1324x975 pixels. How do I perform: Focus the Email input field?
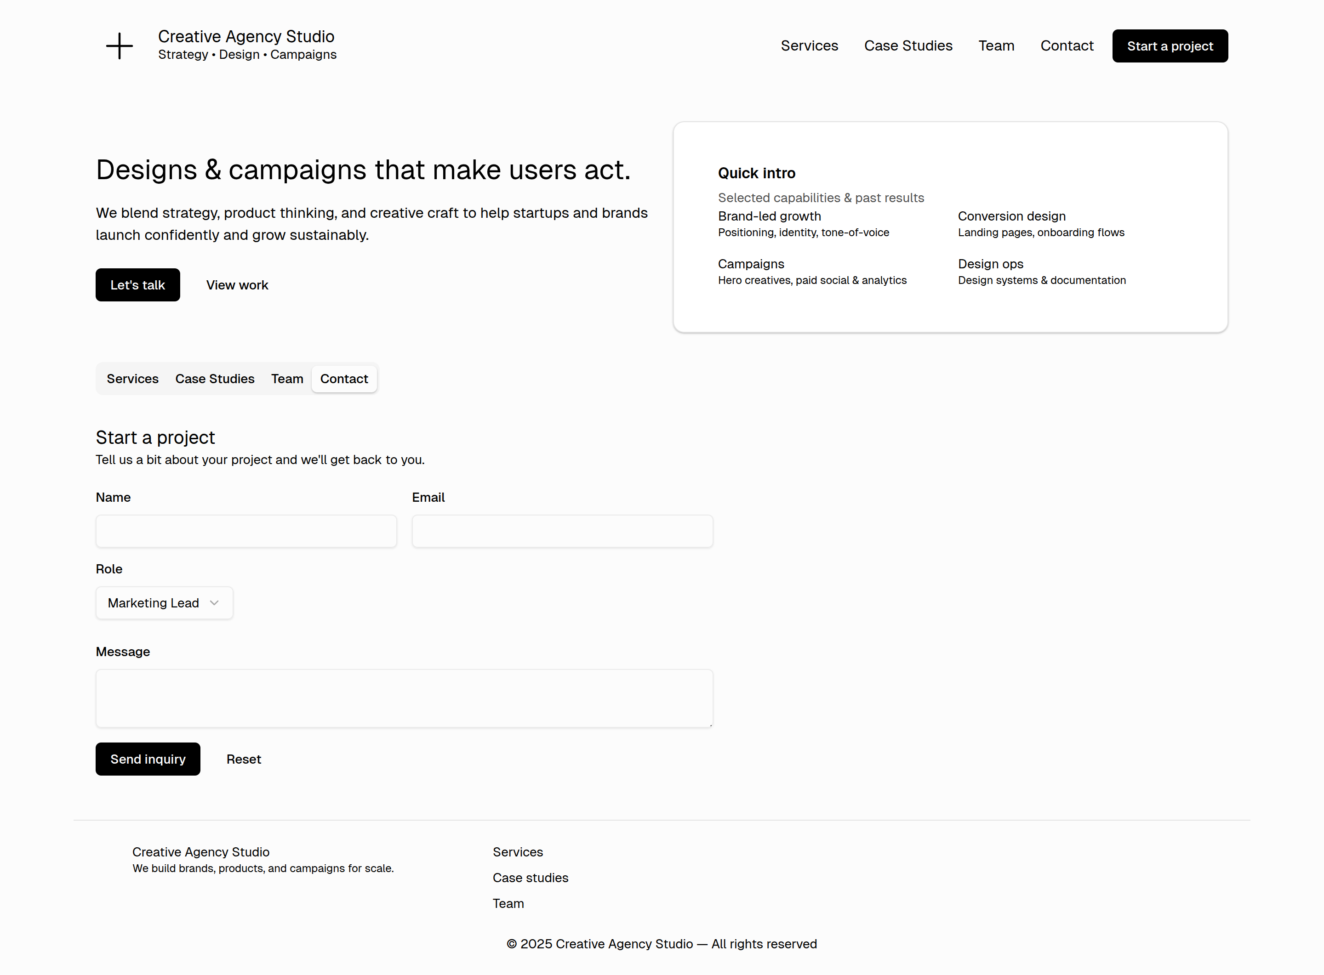[562, 531]
